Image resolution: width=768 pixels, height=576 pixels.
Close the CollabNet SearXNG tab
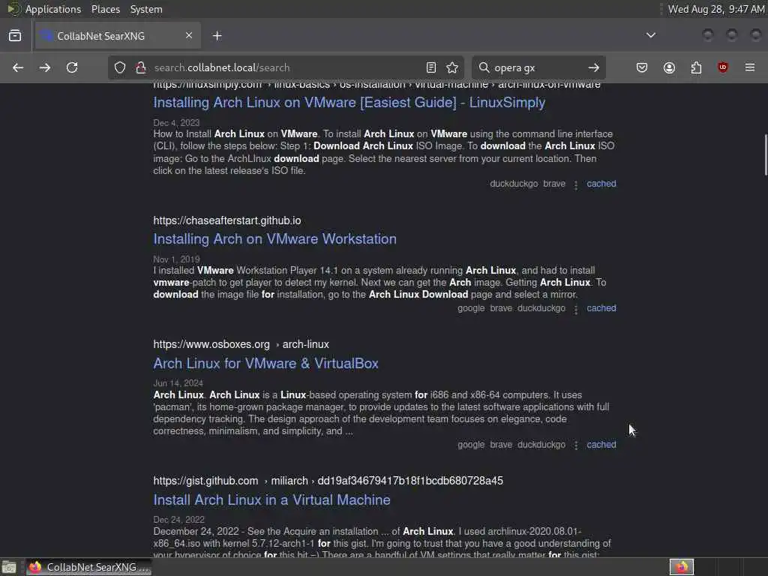[x=189, y=35]
